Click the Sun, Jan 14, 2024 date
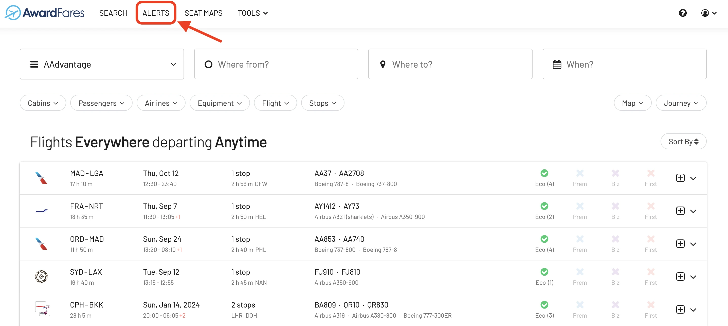This screenshot has width=728, height=326. pyautogui.click(x=171, y=305)
